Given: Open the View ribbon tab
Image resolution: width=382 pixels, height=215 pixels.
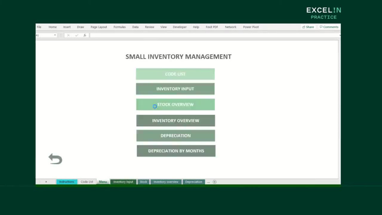Looking at the screenshot, I should (x=163, y=27).
